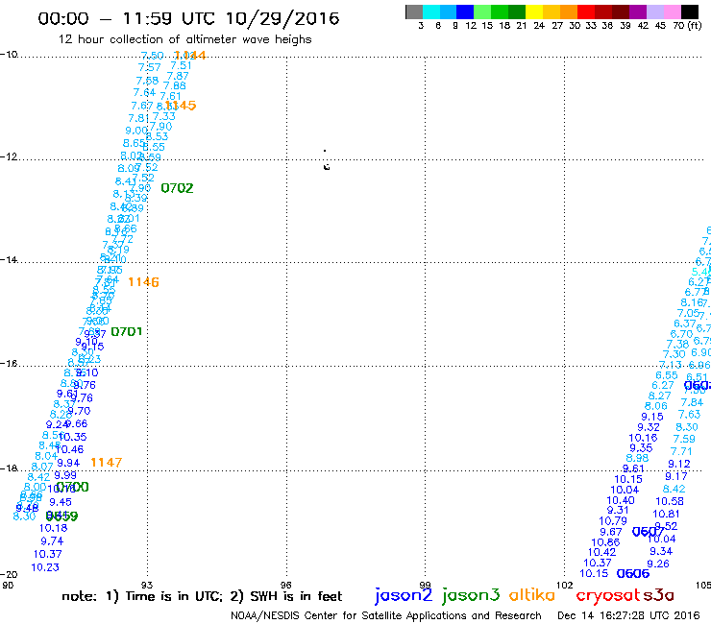Click the wave height value 9.45

pyautogui.click(x=61, y=502)
